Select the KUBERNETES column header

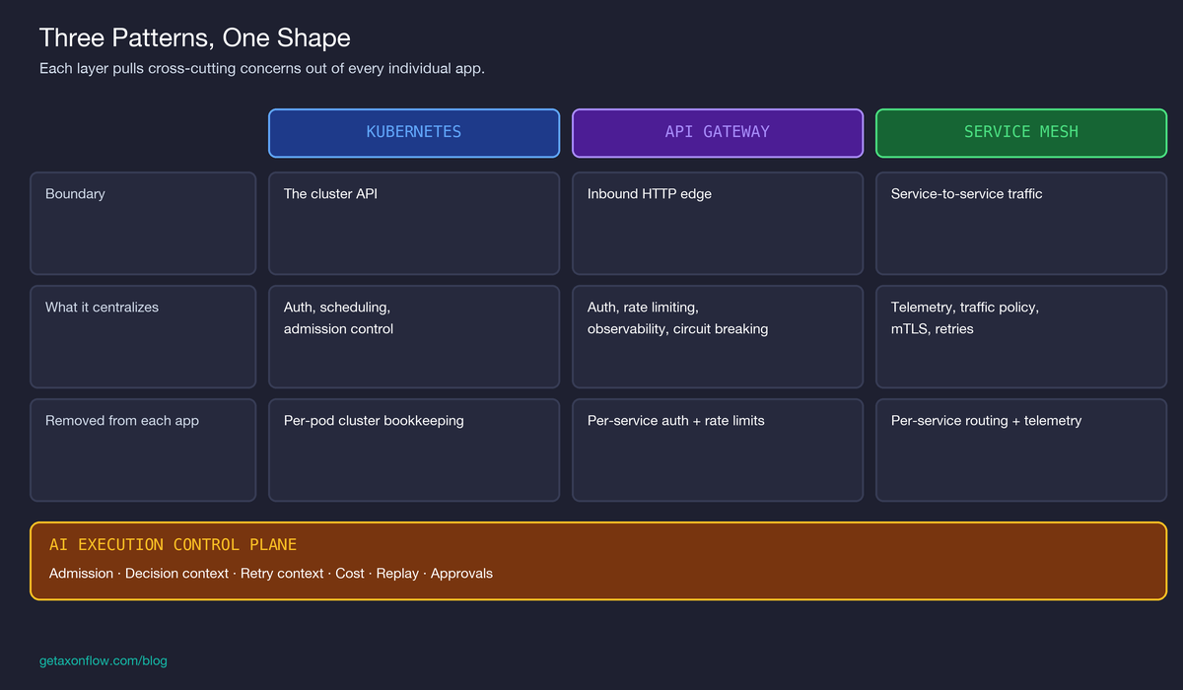click(414, 132)
